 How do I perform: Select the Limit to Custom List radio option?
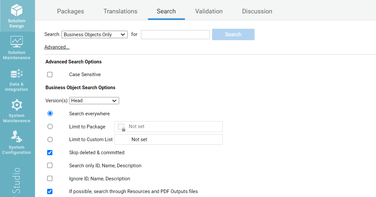tap(50, 140)
